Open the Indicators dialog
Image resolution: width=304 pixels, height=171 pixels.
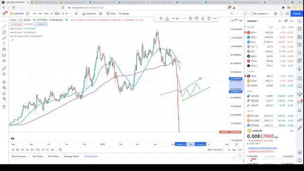(x=89, y=14)
